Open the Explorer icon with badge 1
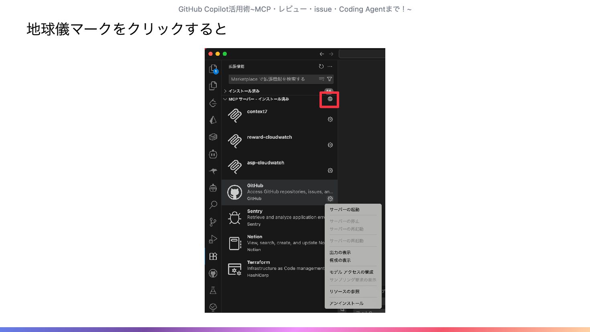 [x=213, y=69]
